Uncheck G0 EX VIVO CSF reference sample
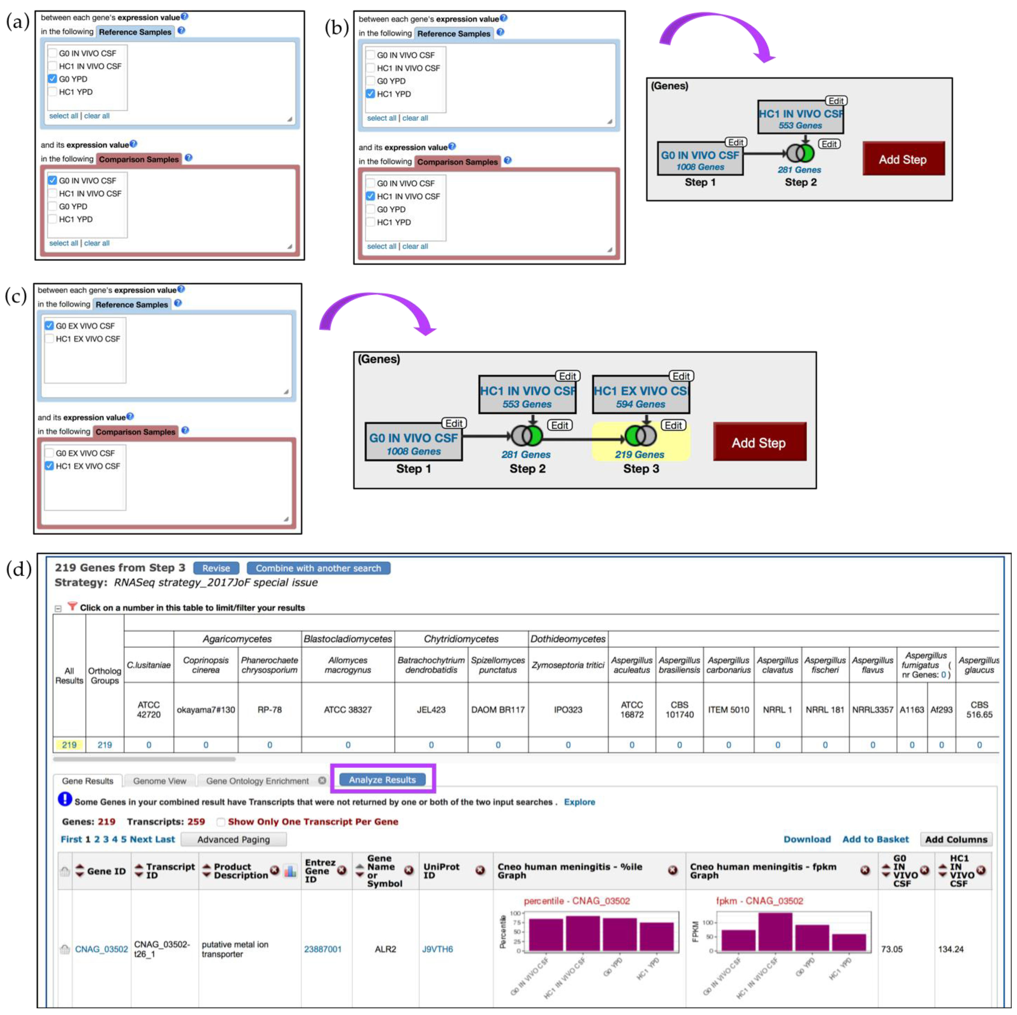The image size is (1017, 1015). coord(50,326)
